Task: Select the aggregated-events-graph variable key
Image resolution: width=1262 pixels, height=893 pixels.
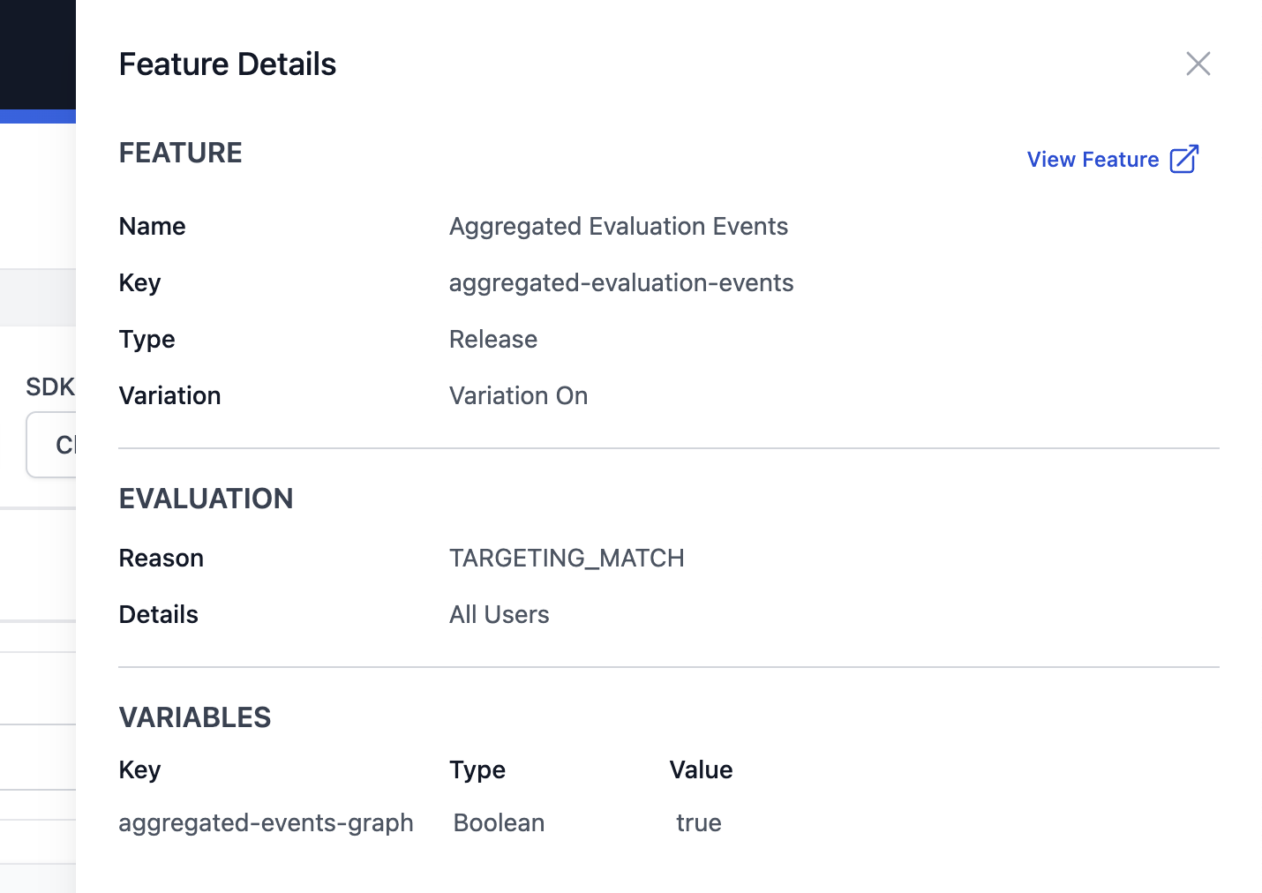Action: pos(266,823)
